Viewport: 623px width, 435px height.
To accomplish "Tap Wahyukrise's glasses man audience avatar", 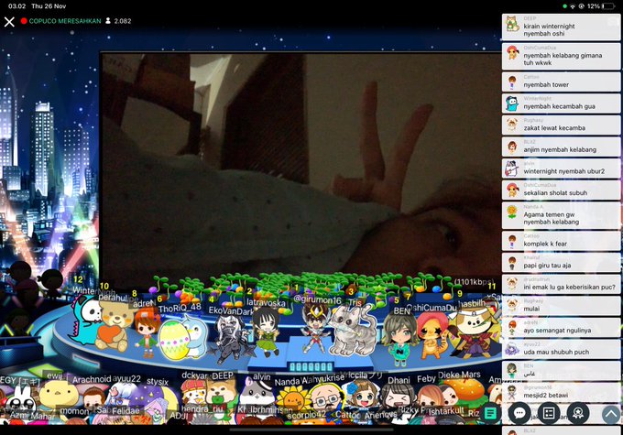I will (x=328, y=398).
